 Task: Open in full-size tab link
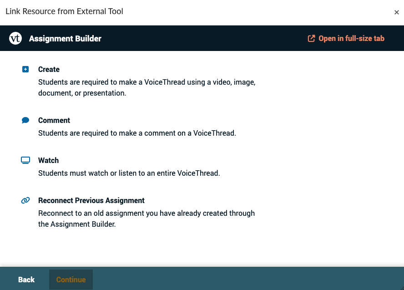click(x=346, y=38)
